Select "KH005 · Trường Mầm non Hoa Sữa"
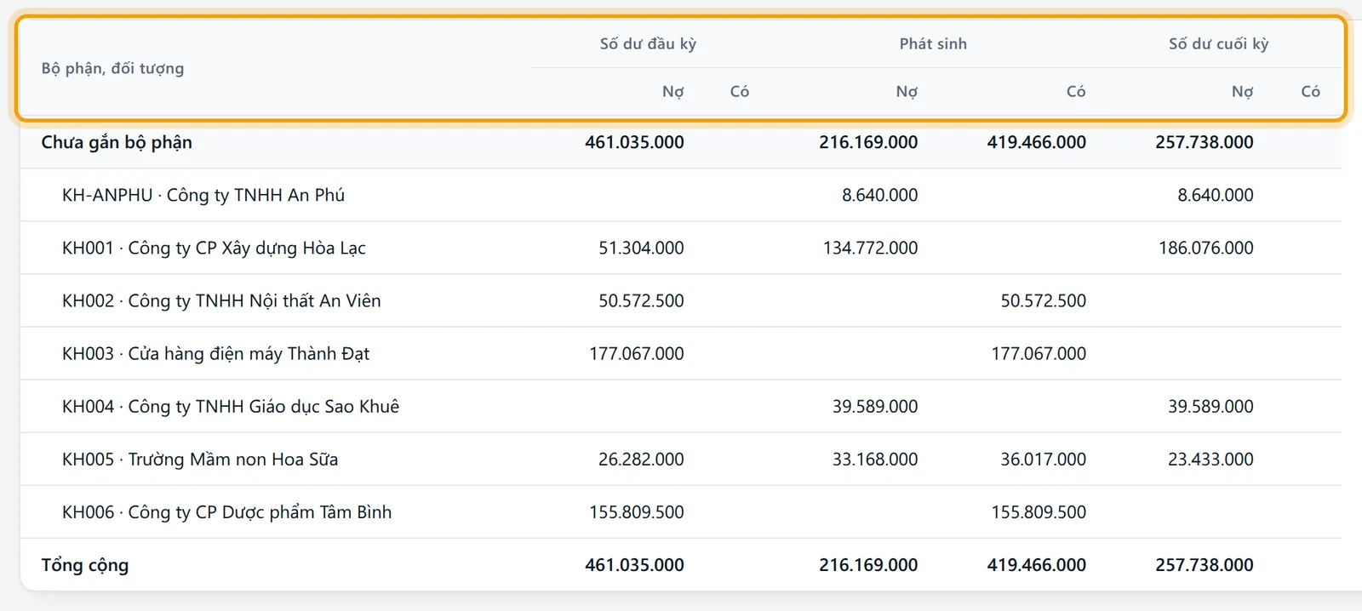 [200, 459]
